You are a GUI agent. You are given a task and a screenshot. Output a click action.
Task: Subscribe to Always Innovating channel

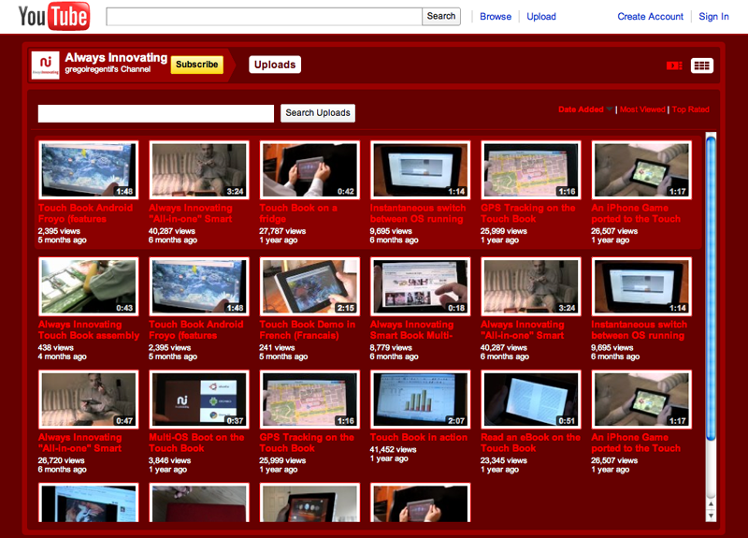196,65
